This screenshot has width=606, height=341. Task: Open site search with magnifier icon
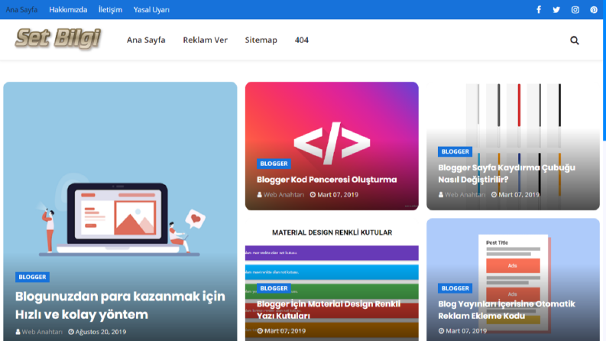point(575,41)
